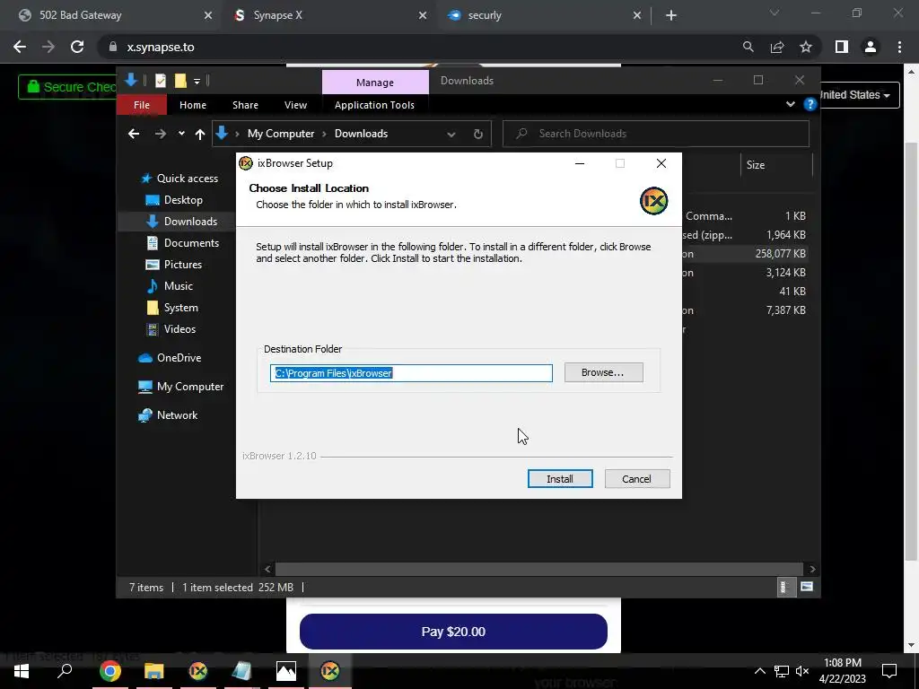919x689 pixels.
Task: Switch to large icons view in status bar
Action: (x=807, y=587)
